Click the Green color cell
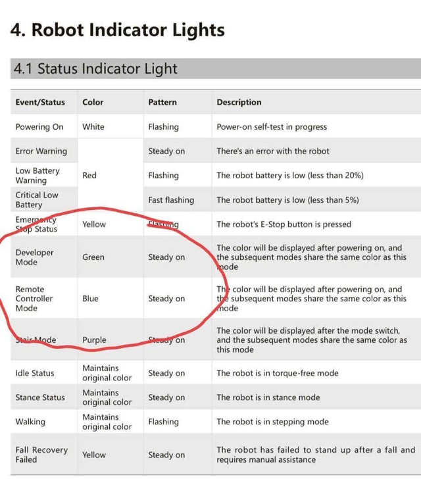This screenshot has width=421, height=483. [x=93, y=257]
